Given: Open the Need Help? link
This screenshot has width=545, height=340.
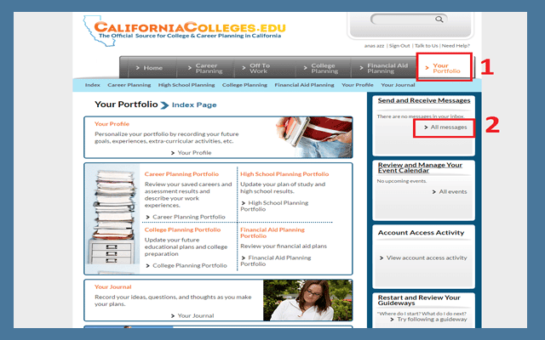Looking at the screenshot, I should click(x=456, y=46).
